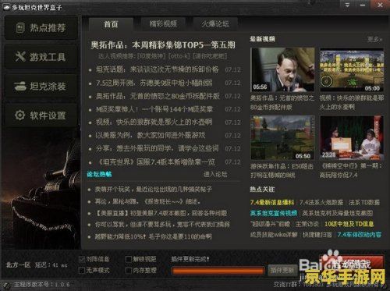Open forum post 越野能力降低10%
This screenshot has height=291, width=390.
pos(153,236)
